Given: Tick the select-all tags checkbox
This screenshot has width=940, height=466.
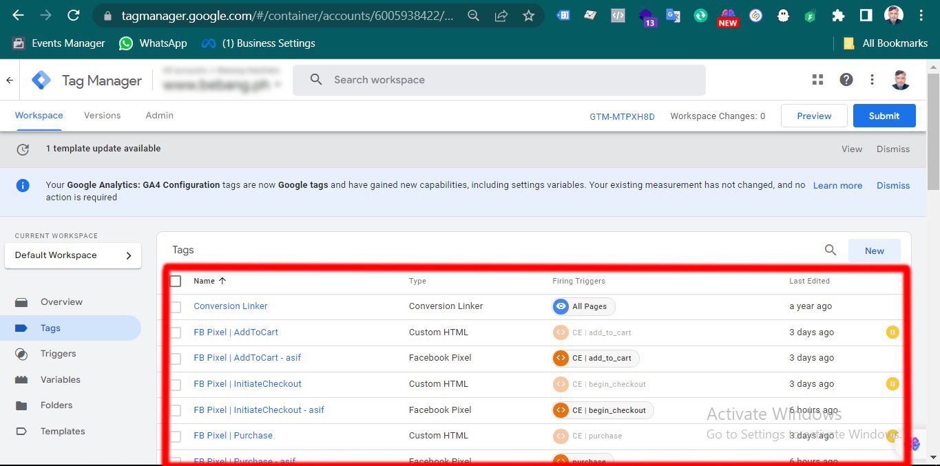Looking at the screenshot, I should (x=176, y=281).
